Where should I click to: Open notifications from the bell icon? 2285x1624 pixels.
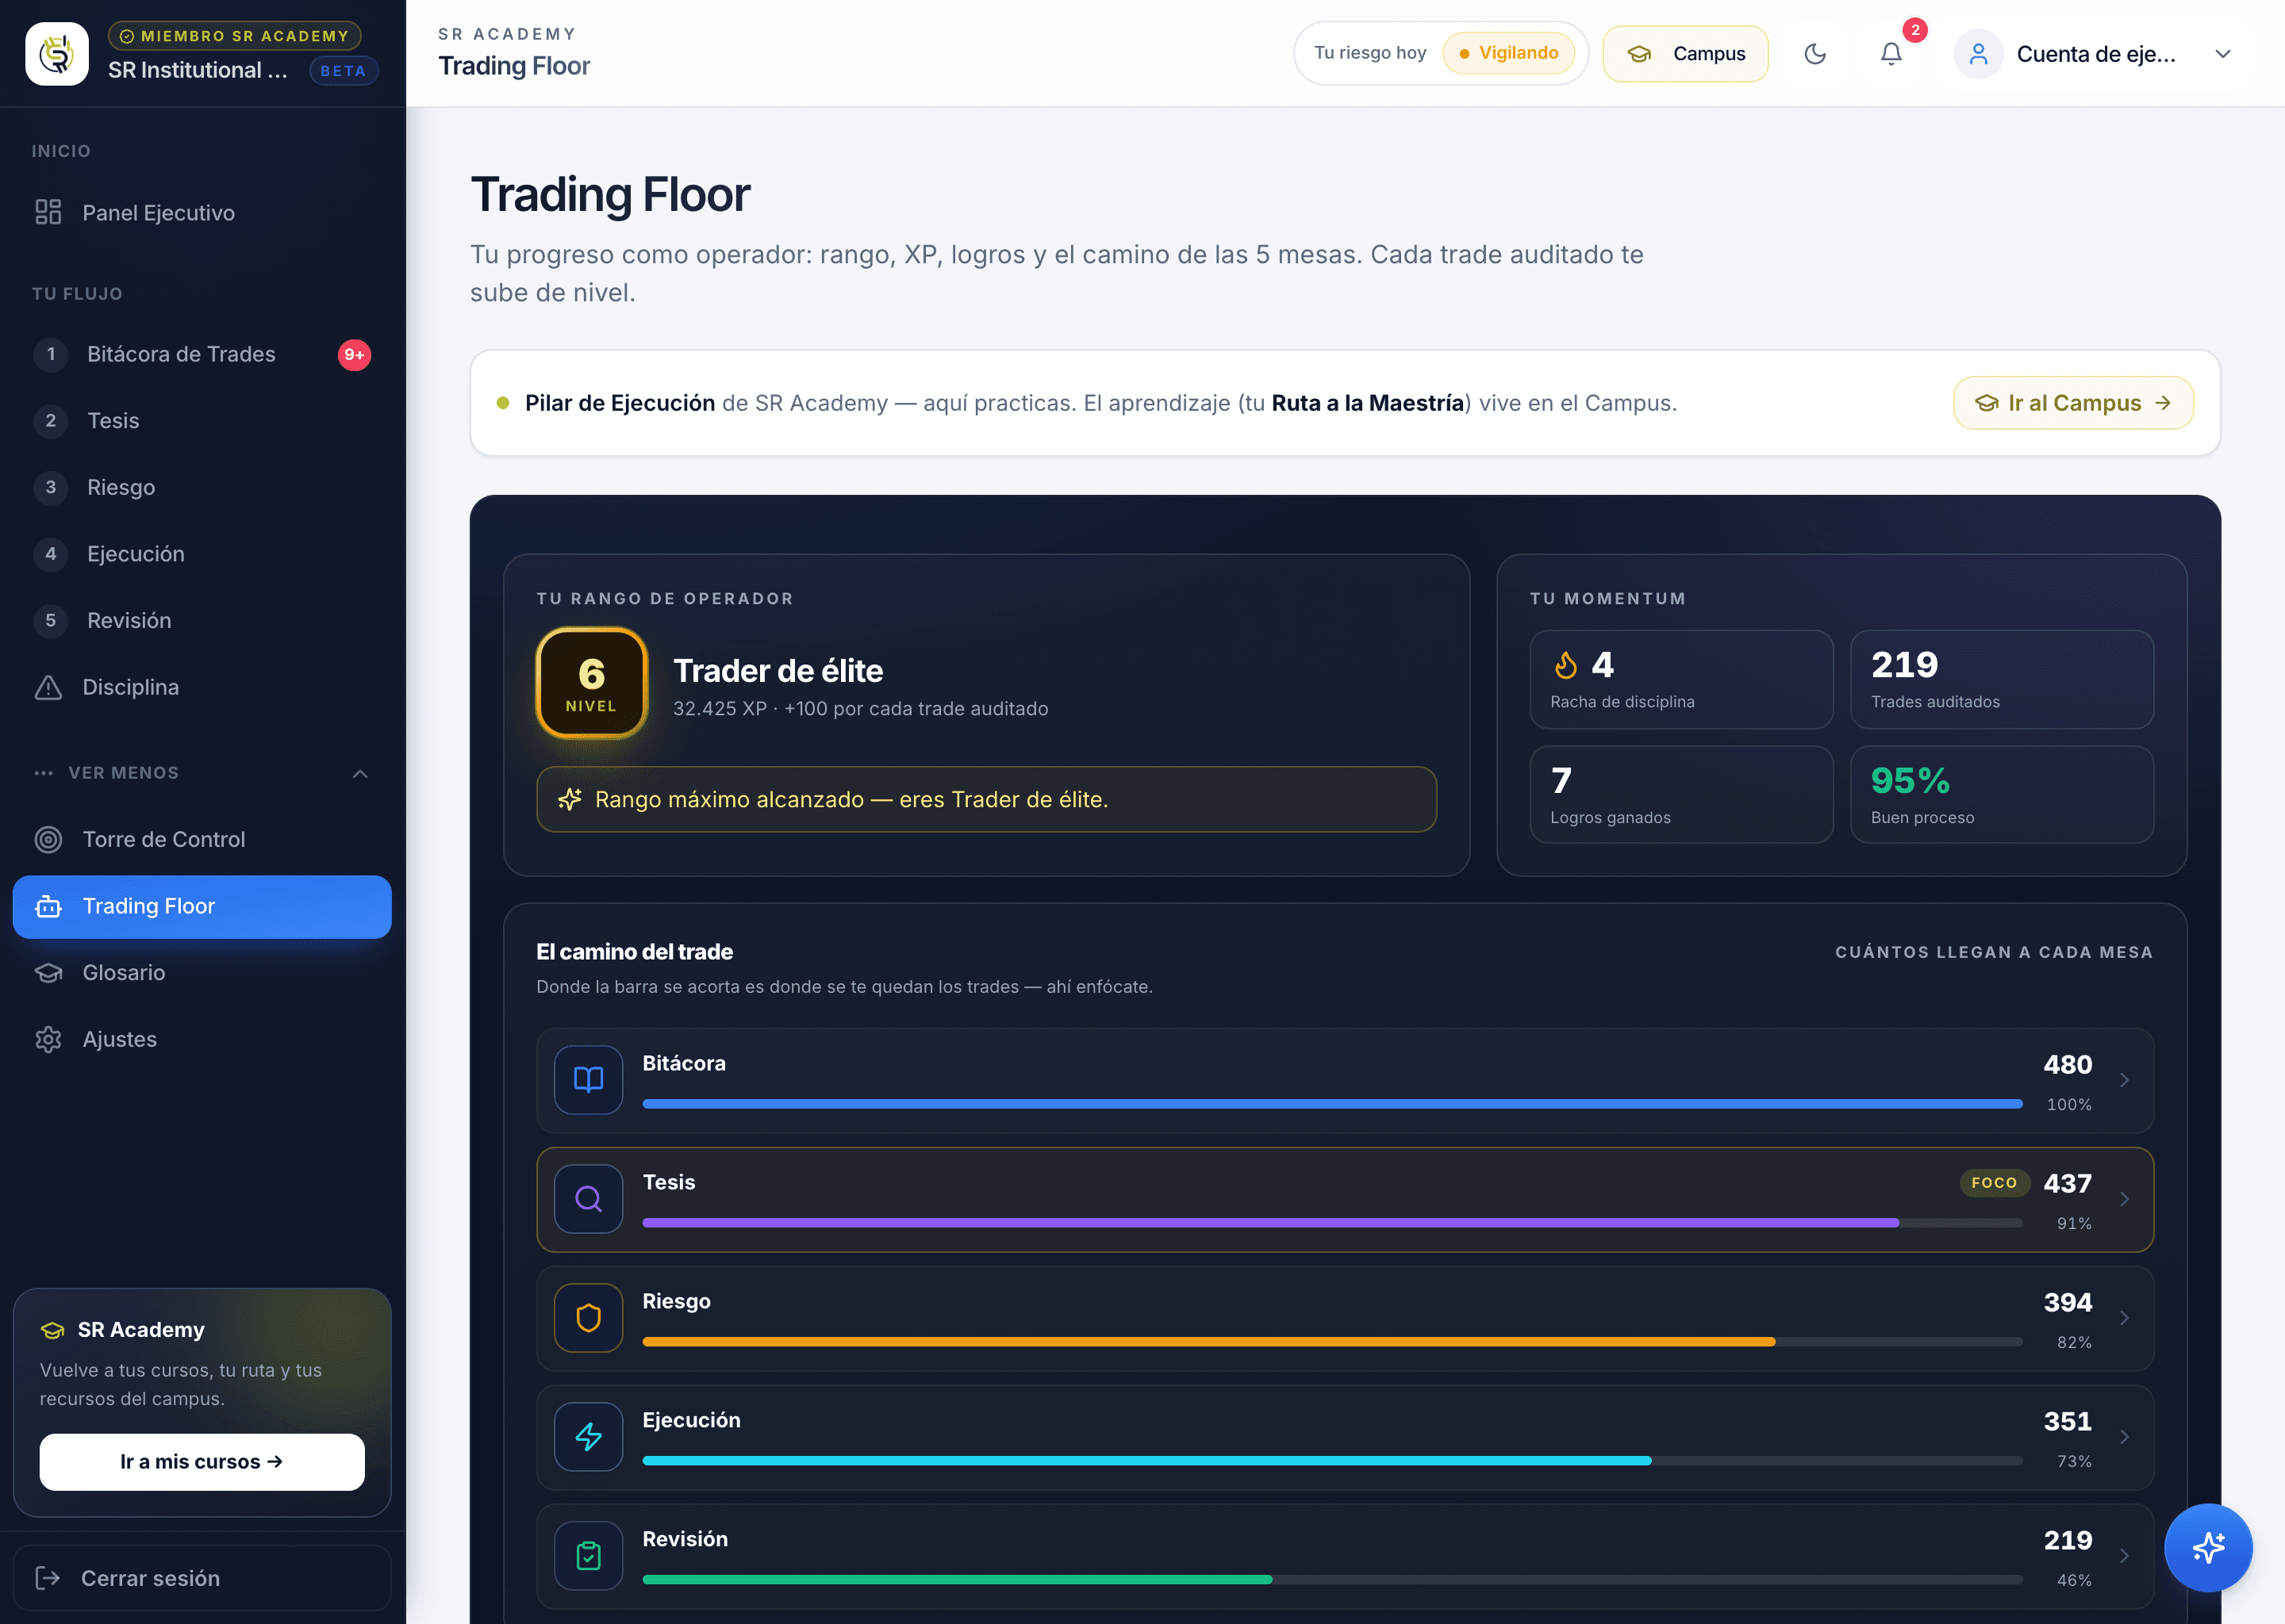click(x=1891, y=54)
